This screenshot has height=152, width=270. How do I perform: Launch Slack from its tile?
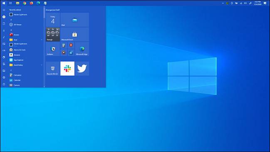coord(67,69)
